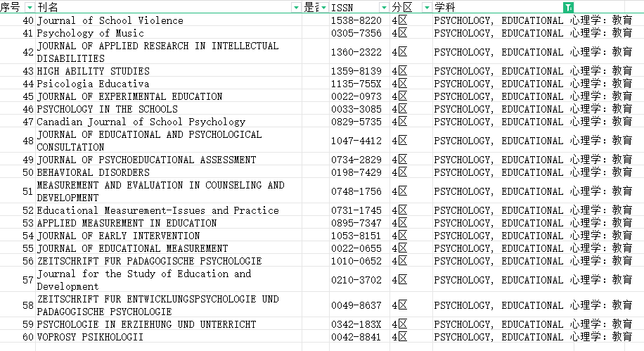Select cell ZEITSCHRIFT FUR ENTWICKLUNGSPSYCHOLOGIE UND PADAGOGISCHE PSYCHOLOGIE
Image resolution: width=644 pixels, height=351 pixels.
(169, 305)
